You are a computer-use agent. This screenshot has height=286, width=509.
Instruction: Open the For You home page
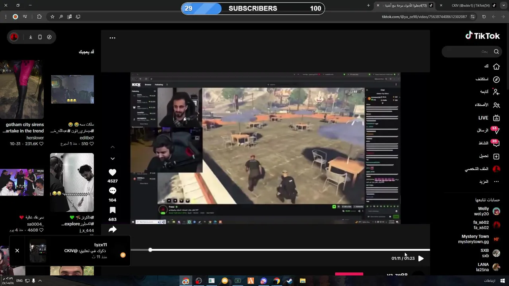click(x=492, y=66)
